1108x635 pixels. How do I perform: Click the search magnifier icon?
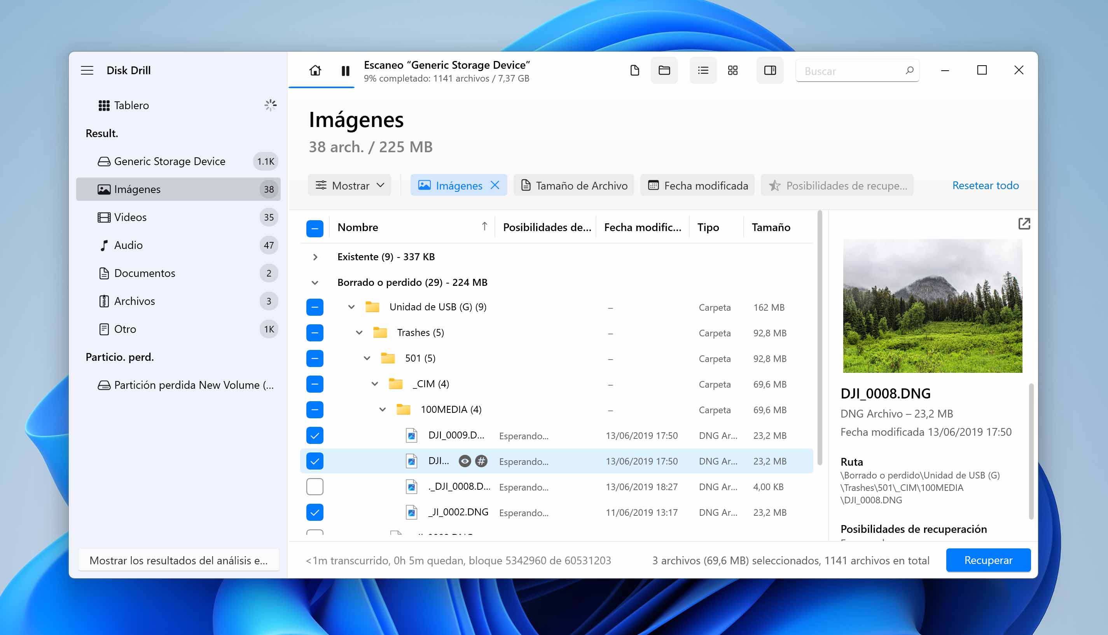[x=910, y=70]
